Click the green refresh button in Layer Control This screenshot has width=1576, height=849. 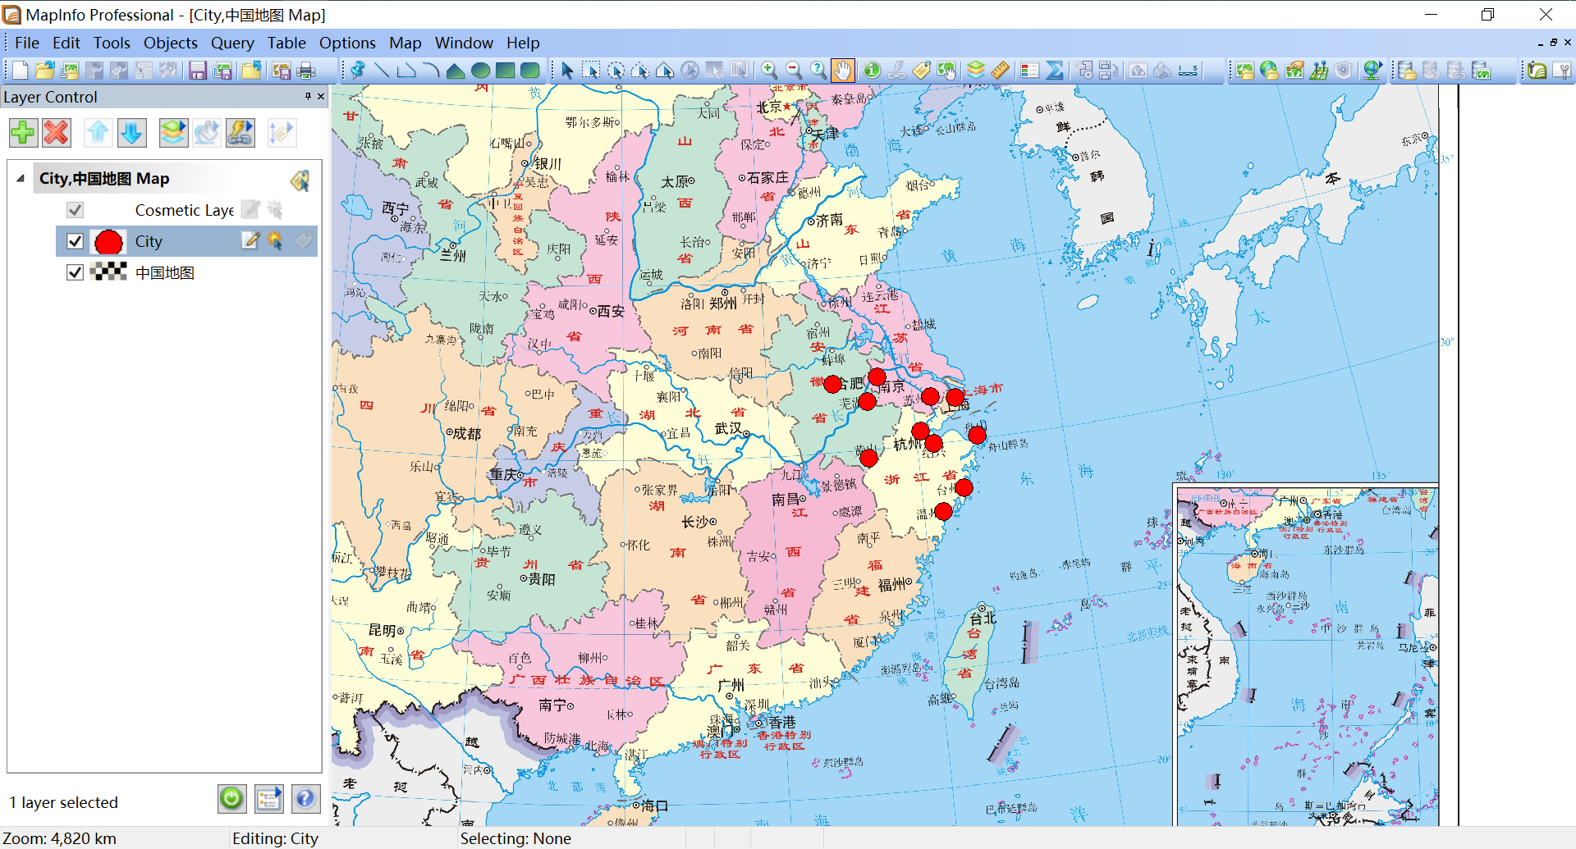coord(232,798)
